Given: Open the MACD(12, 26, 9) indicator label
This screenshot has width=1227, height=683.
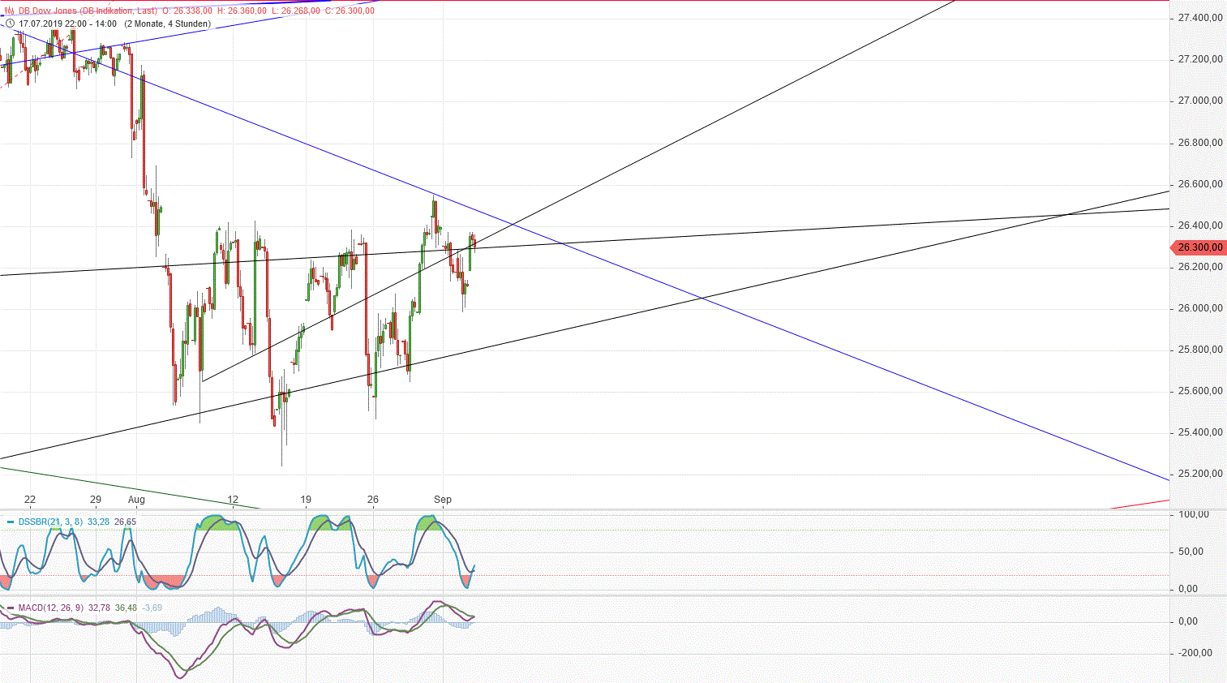Looking at the screenshot, I should [x=50, y=608].
